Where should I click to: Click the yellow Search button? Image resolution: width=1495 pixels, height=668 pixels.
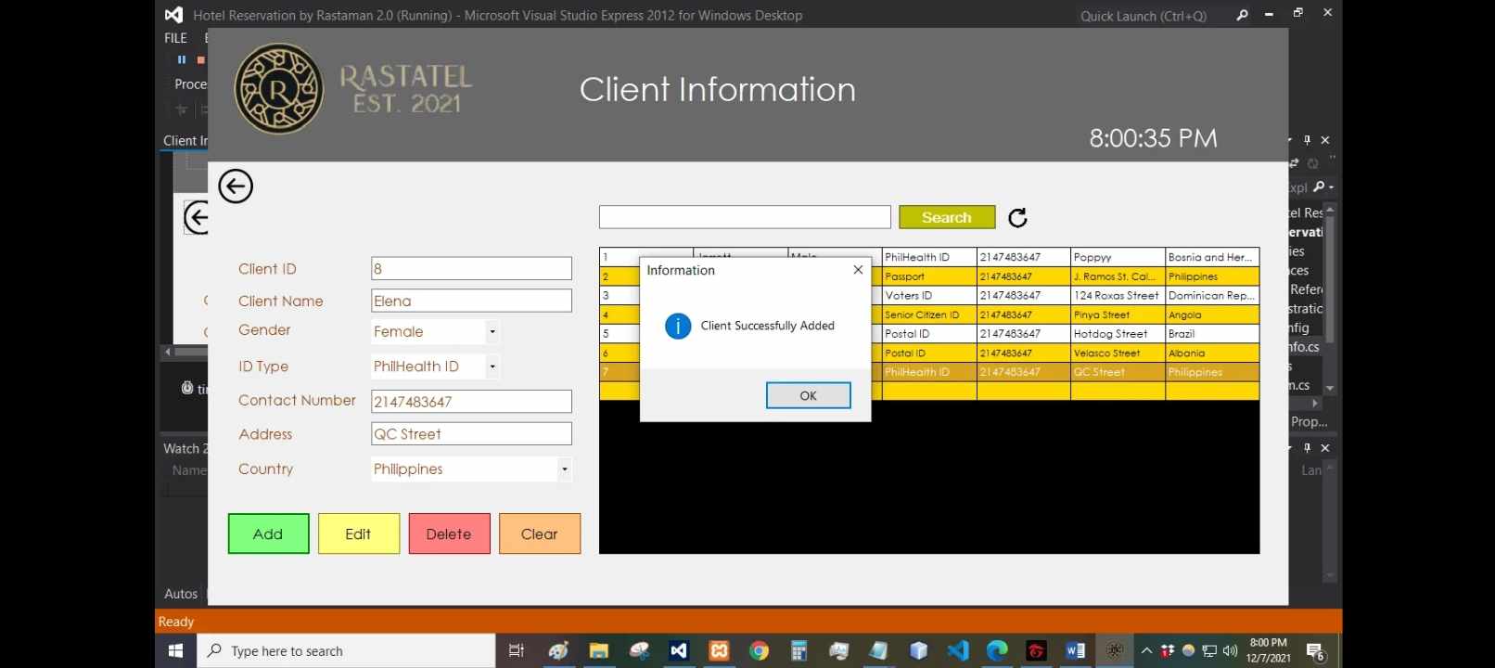947,217
